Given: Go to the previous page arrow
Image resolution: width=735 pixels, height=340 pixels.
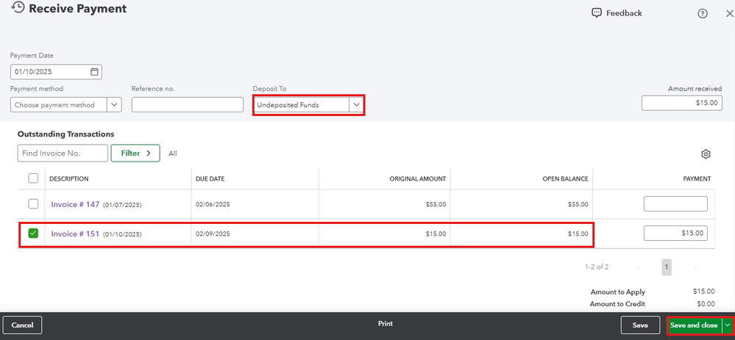Looking at the screenshot, I should (637, 267).
